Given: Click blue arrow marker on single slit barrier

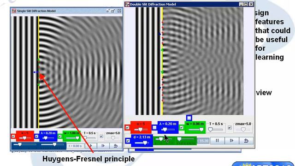Looking at the screenshot, I should pos(36,72).
